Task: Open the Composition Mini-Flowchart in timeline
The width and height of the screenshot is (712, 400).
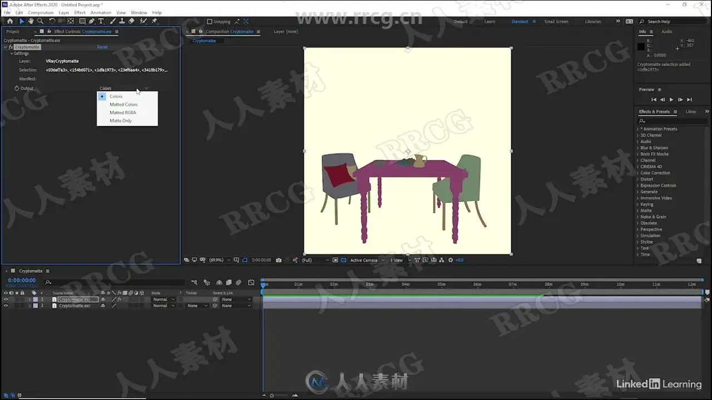Action: point(194,282)
